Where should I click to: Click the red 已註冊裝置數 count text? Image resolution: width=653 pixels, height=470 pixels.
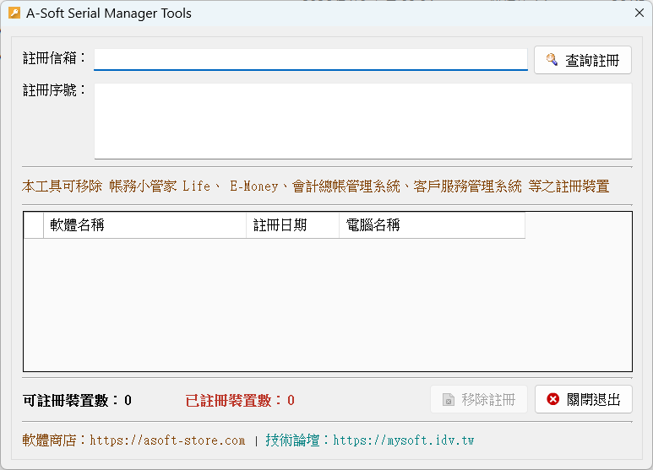pos(240,401)
